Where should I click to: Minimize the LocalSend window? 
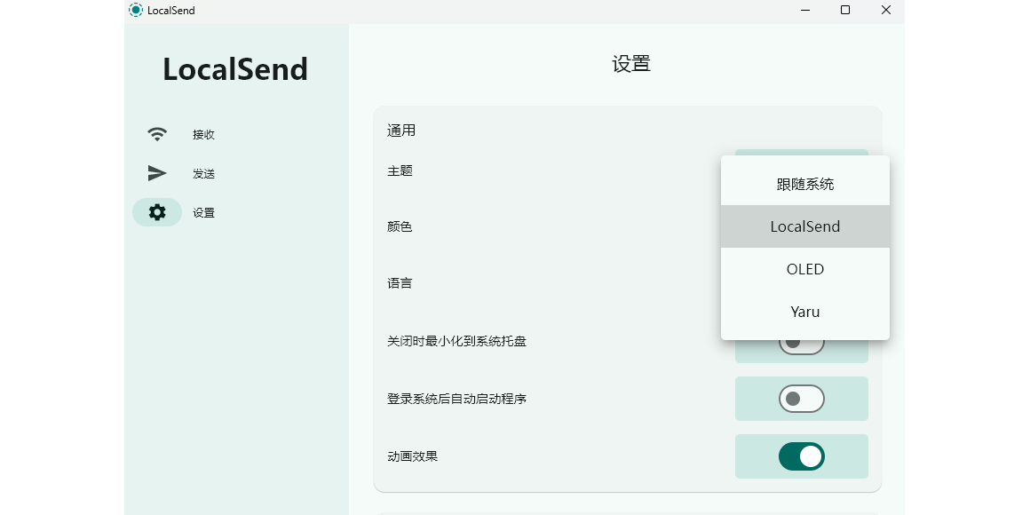(805, 10)
